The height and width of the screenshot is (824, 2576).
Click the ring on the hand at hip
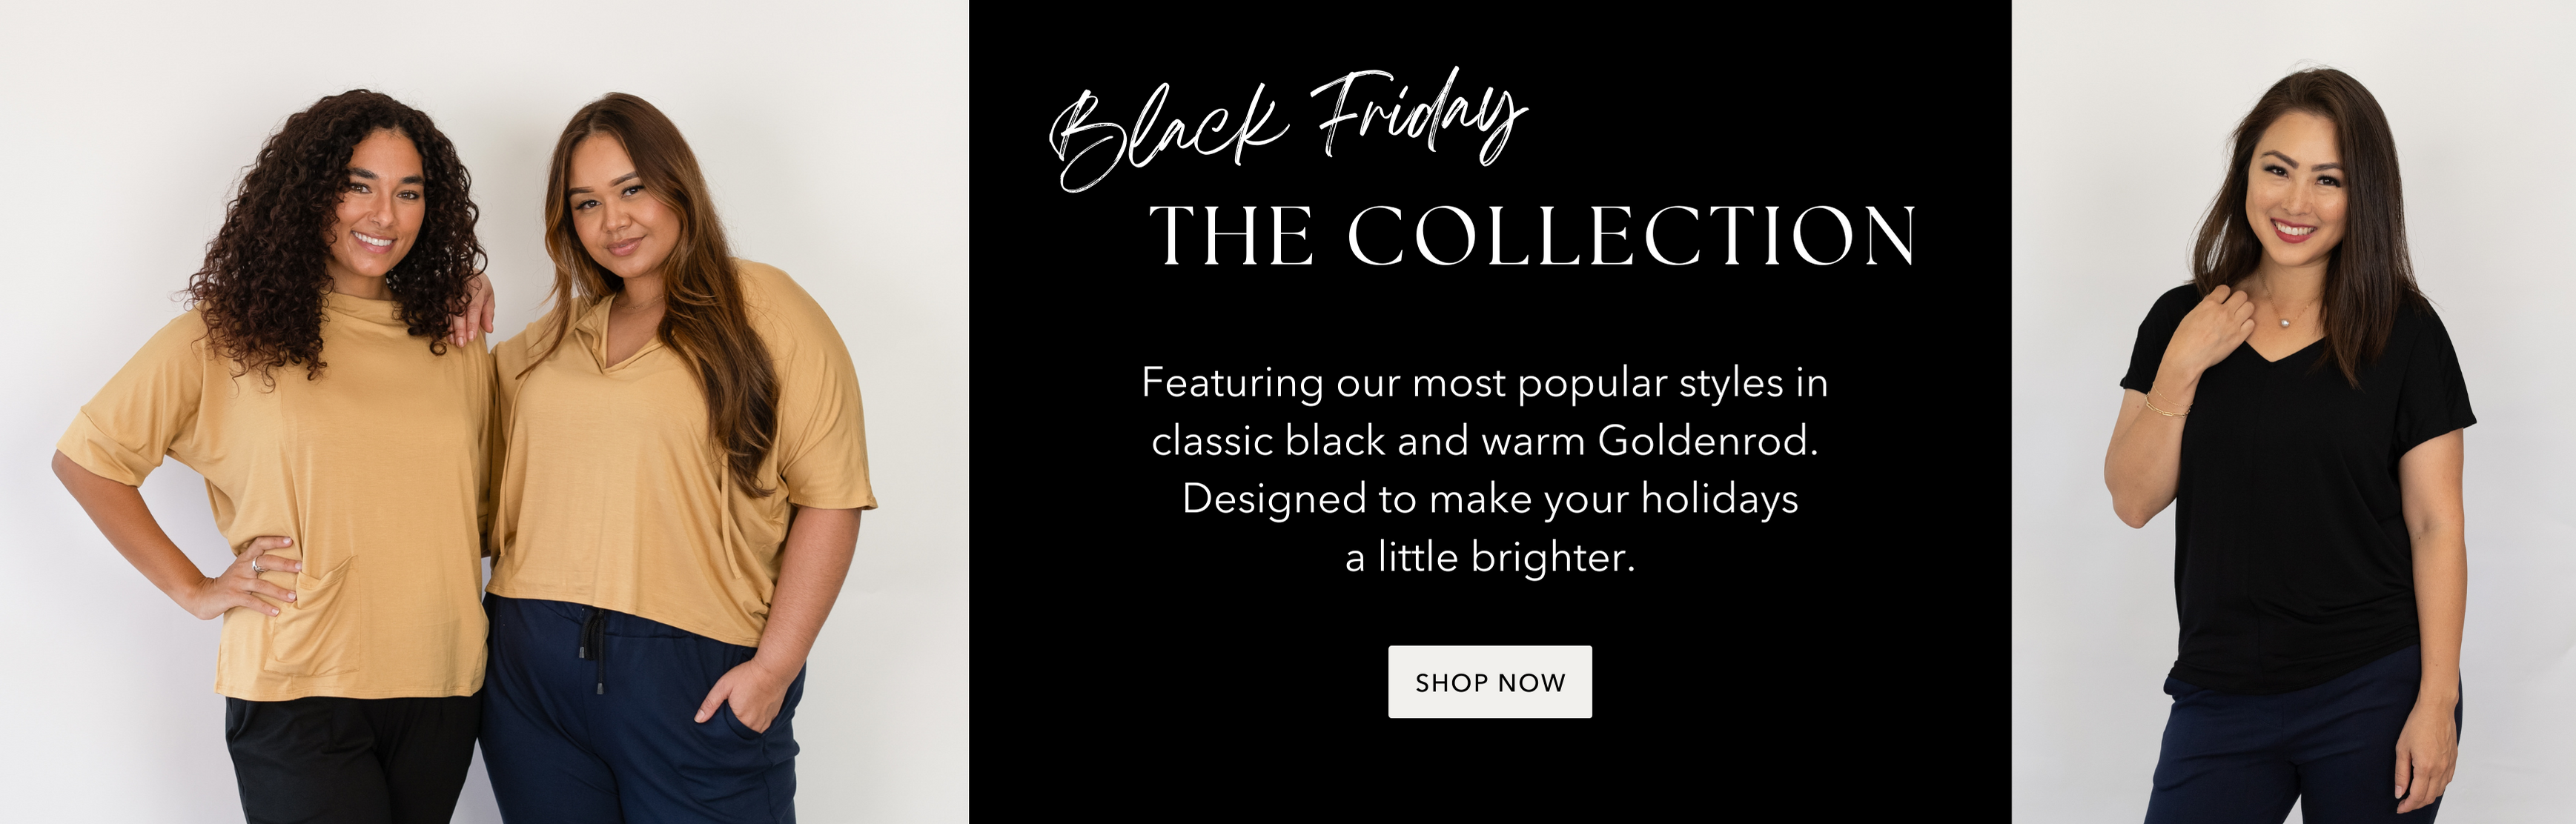pos(256,566)
